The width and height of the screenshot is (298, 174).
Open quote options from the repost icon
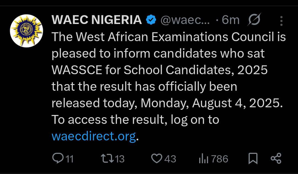[x=108, y=159]
